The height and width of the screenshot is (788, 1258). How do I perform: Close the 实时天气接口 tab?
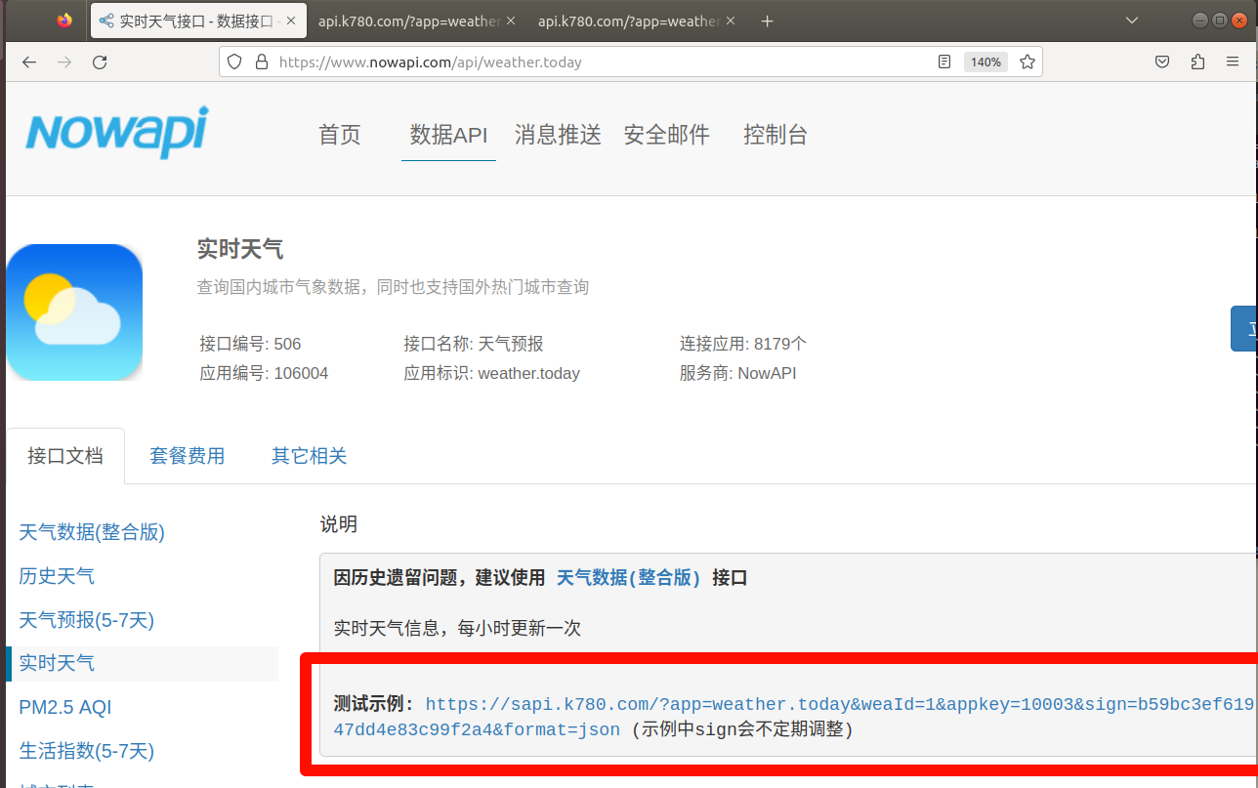(x=291, y=21)
